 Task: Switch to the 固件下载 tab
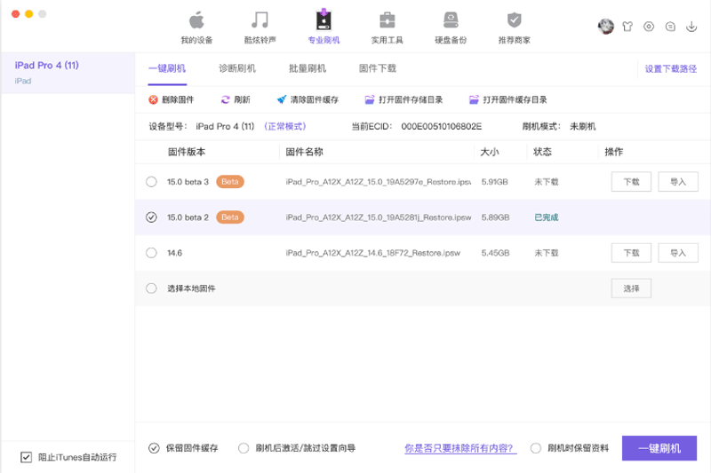[x=377, y=68]
